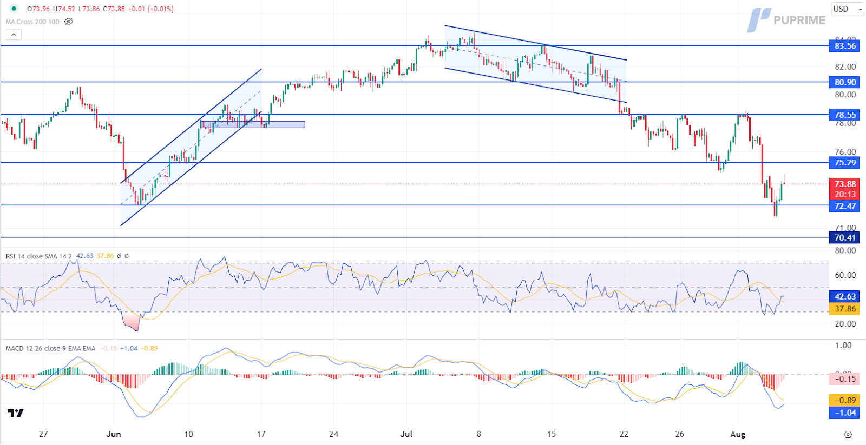Click the 82.00 price axis tick
Screen dimensions: 866x445
[x=845, y=67]
